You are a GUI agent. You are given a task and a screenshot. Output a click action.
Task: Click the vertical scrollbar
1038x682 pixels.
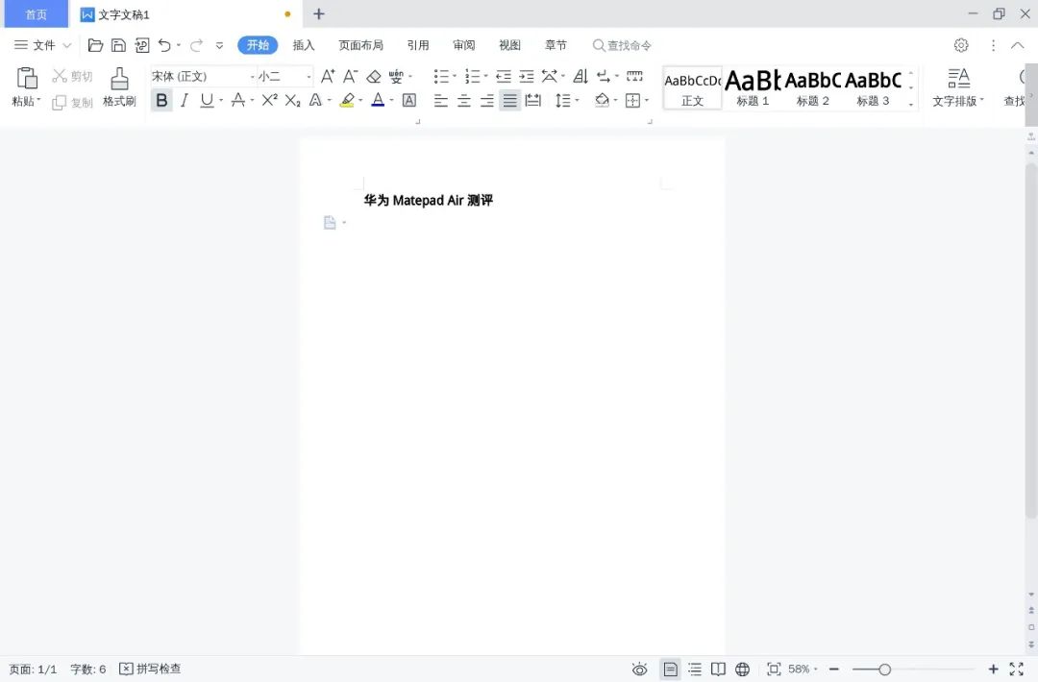point(1030,340)
